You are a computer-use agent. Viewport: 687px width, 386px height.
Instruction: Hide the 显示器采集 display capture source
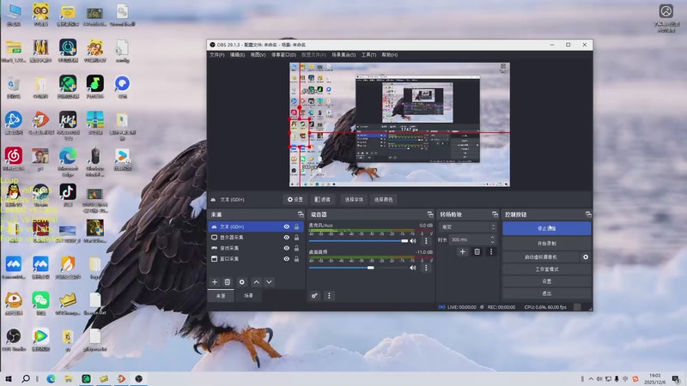tap(287, 238)
